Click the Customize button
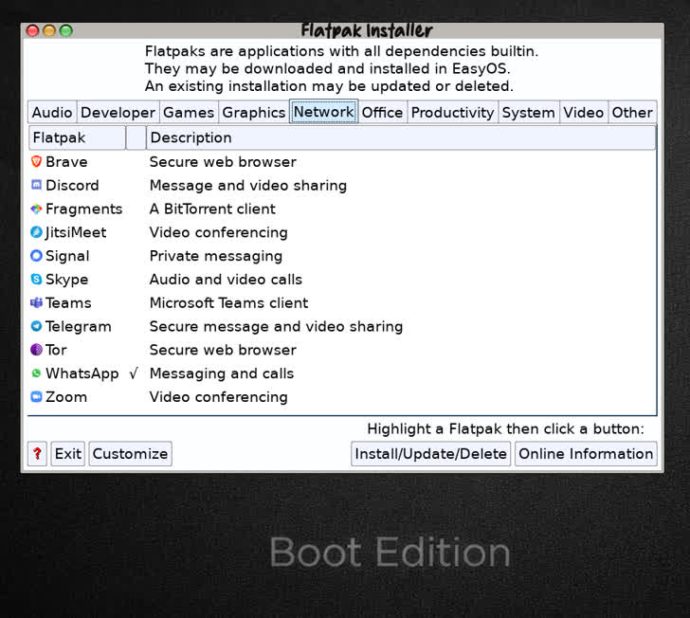690x618 pixels. point(130,454)
